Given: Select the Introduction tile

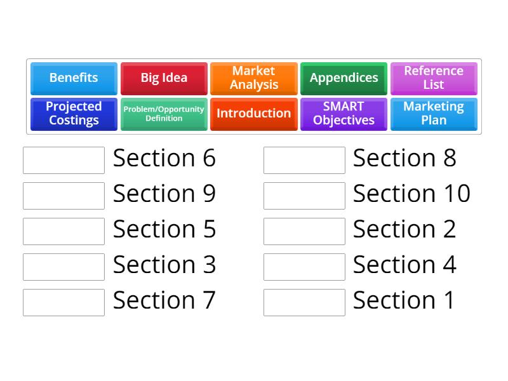Looking at the screenshot, I should click(x=253, y=114).
